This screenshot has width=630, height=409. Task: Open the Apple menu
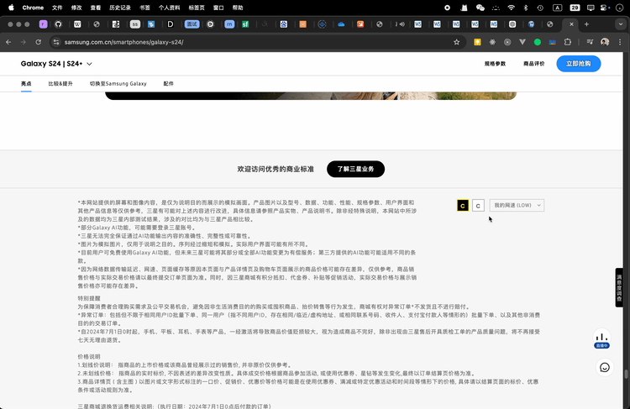point(11,8)
